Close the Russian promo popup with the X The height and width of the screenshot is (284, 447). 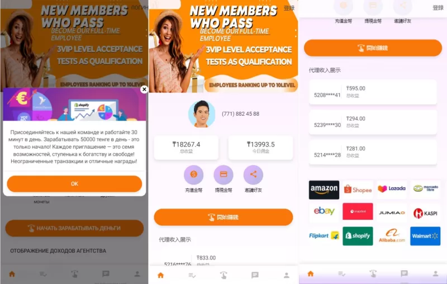pyautogui.click(x=144, y=89)
